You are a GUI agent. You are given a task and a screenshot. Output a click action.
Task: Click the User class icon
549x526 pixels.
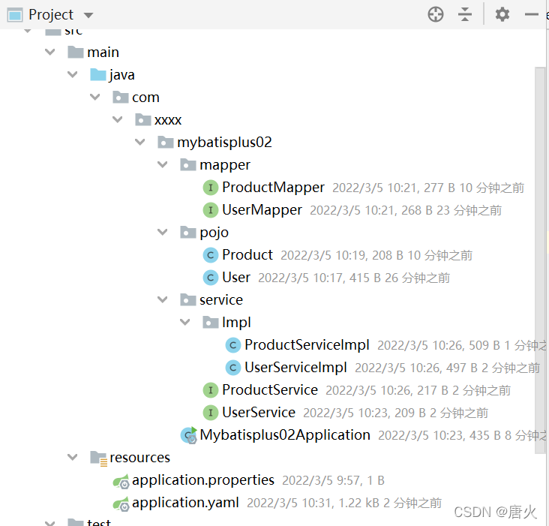coord(211,278)
